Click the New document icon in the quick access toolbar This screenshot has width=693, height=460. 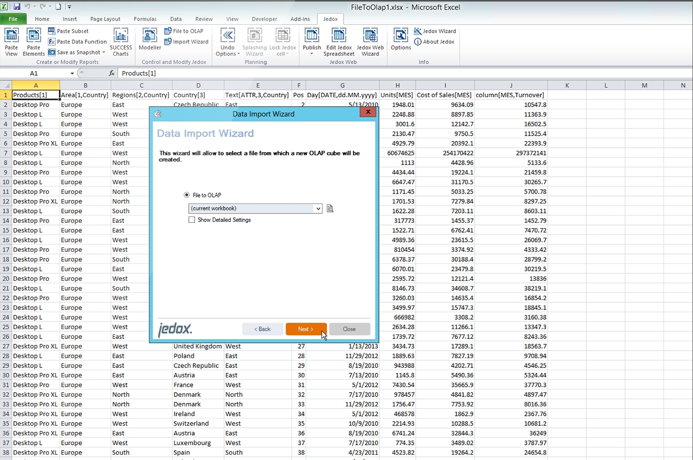58,7
